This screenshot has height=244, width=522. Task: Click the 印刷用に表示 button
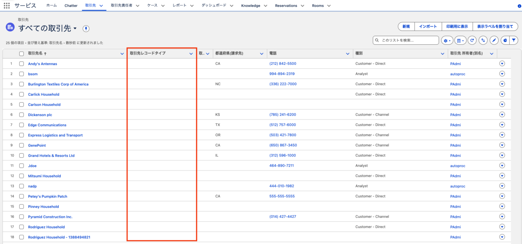pyautogui.click(x=457, y=27)
